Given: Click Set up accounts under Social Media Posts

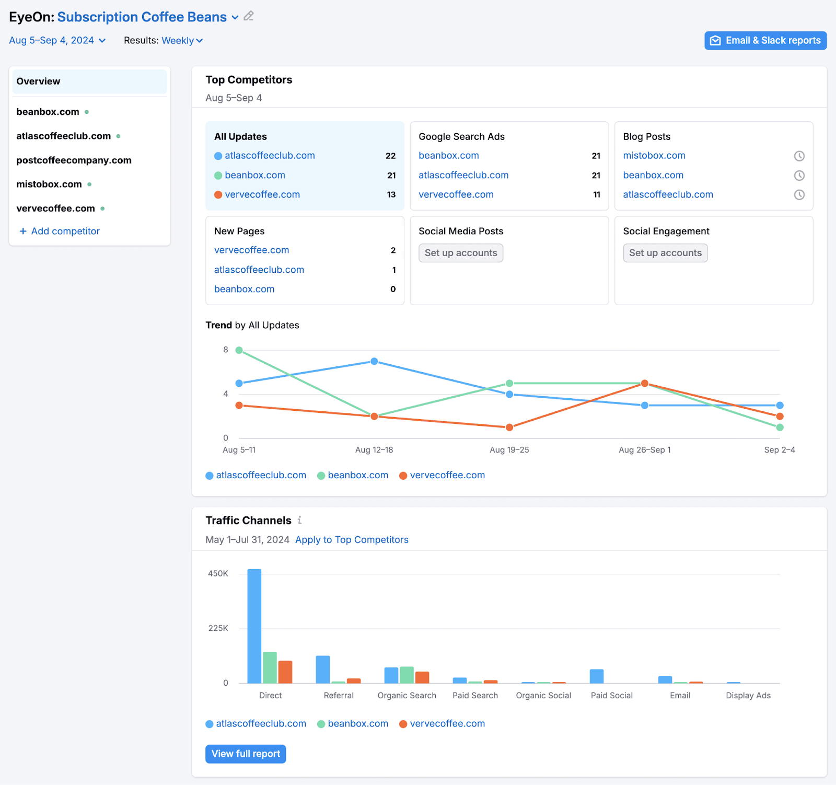Looking at the screenshot, I should [460, 253].
